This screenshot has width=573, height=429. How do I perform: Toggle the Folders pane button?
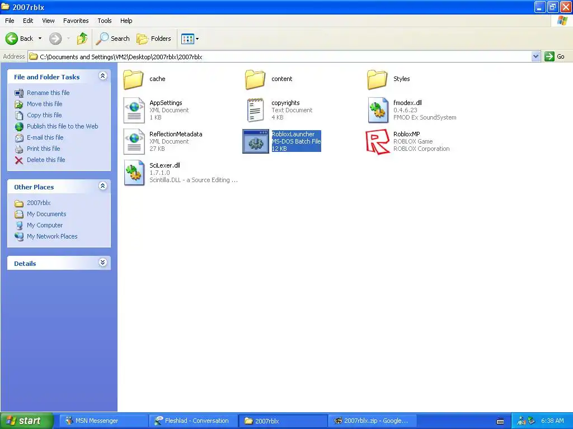click(x=154, y=39)
